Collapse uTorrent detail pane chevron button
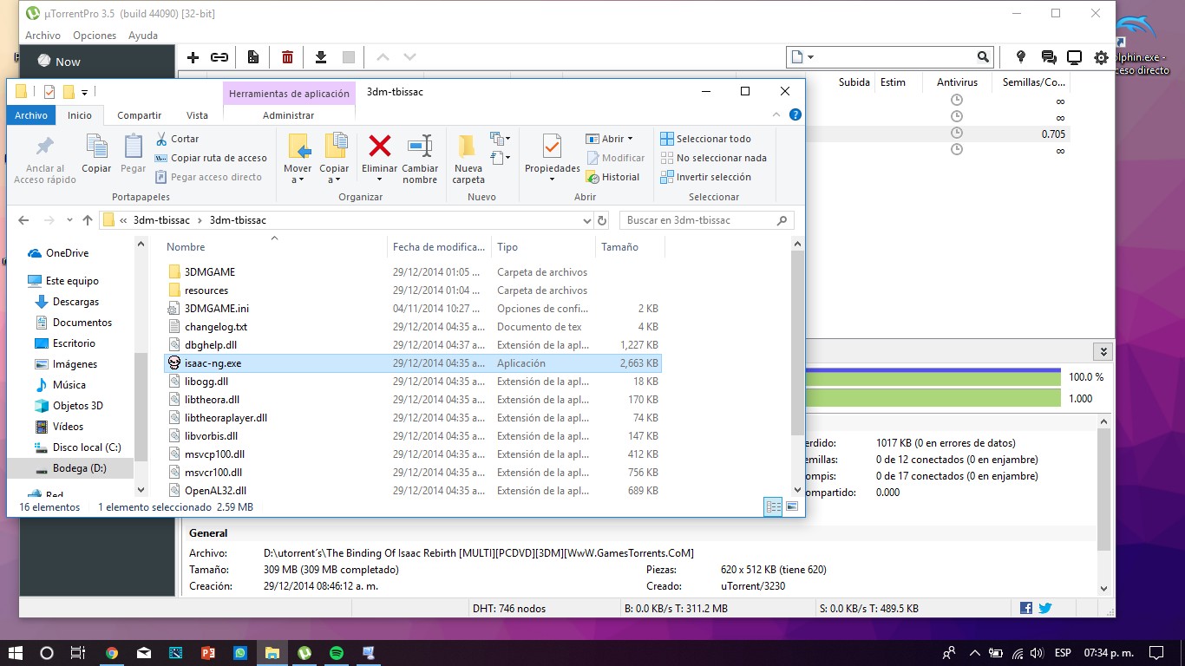Screen dimensions: 1185x666 1103,352
